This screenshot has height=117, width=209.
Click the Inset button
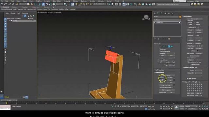tap(170, 80)
